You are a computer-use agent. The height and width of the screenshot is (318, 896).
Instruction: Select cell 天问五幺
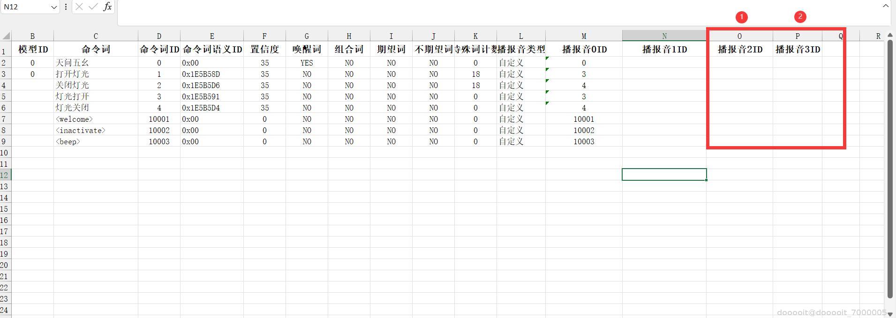click(x=96, y=63)
